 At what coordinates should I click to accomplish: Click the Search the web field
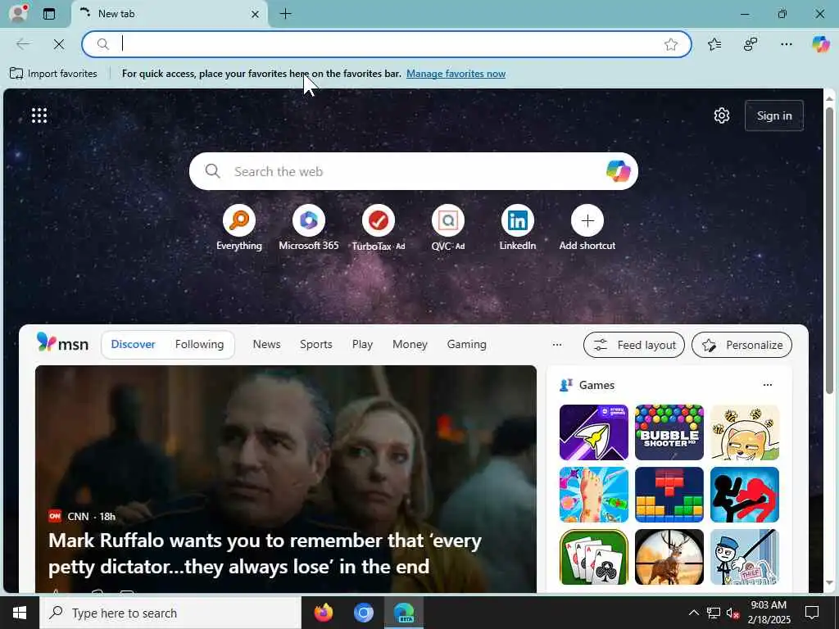[x=413, y=171]
